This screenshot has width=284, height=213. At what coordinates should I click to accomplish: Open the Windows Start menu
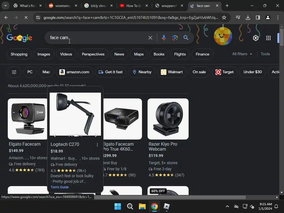(118, 206)
